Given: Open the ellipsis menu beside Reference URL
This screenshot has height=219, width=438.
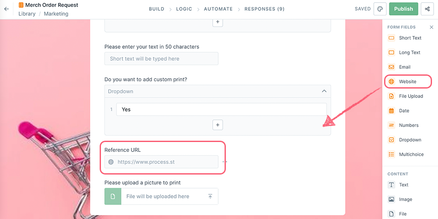Looking at the screenshot, I should [x=225, y=161].
